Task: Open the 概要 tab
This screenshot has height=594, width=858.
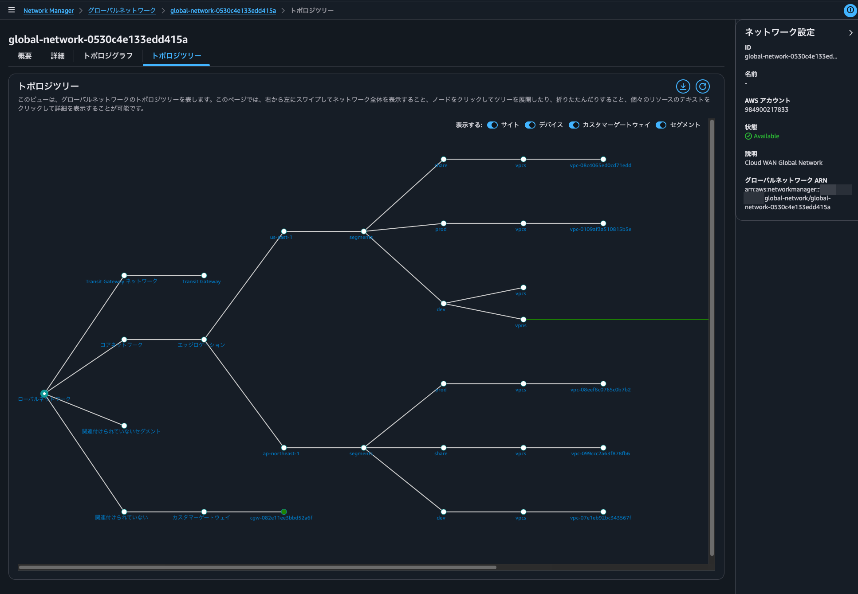Action: 25,56
